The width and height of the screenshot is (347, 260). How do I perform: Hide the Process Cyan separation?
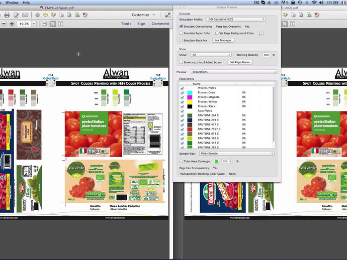182,92
